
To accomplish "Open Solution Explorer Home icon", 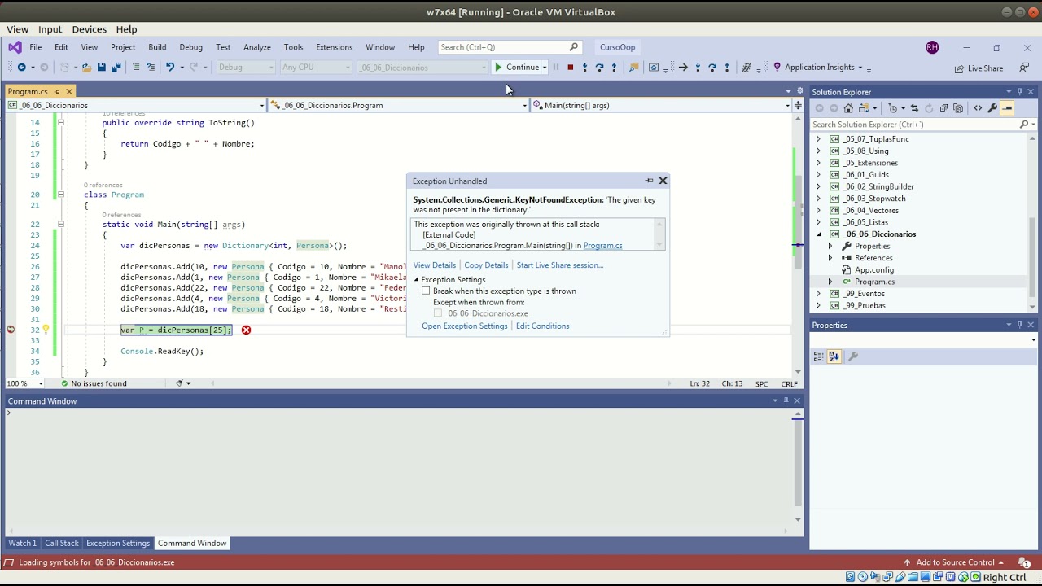I will point(848,108).
